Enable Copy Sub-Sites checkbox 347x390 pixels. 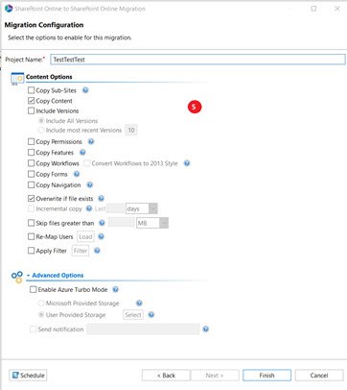click(31, 90)
